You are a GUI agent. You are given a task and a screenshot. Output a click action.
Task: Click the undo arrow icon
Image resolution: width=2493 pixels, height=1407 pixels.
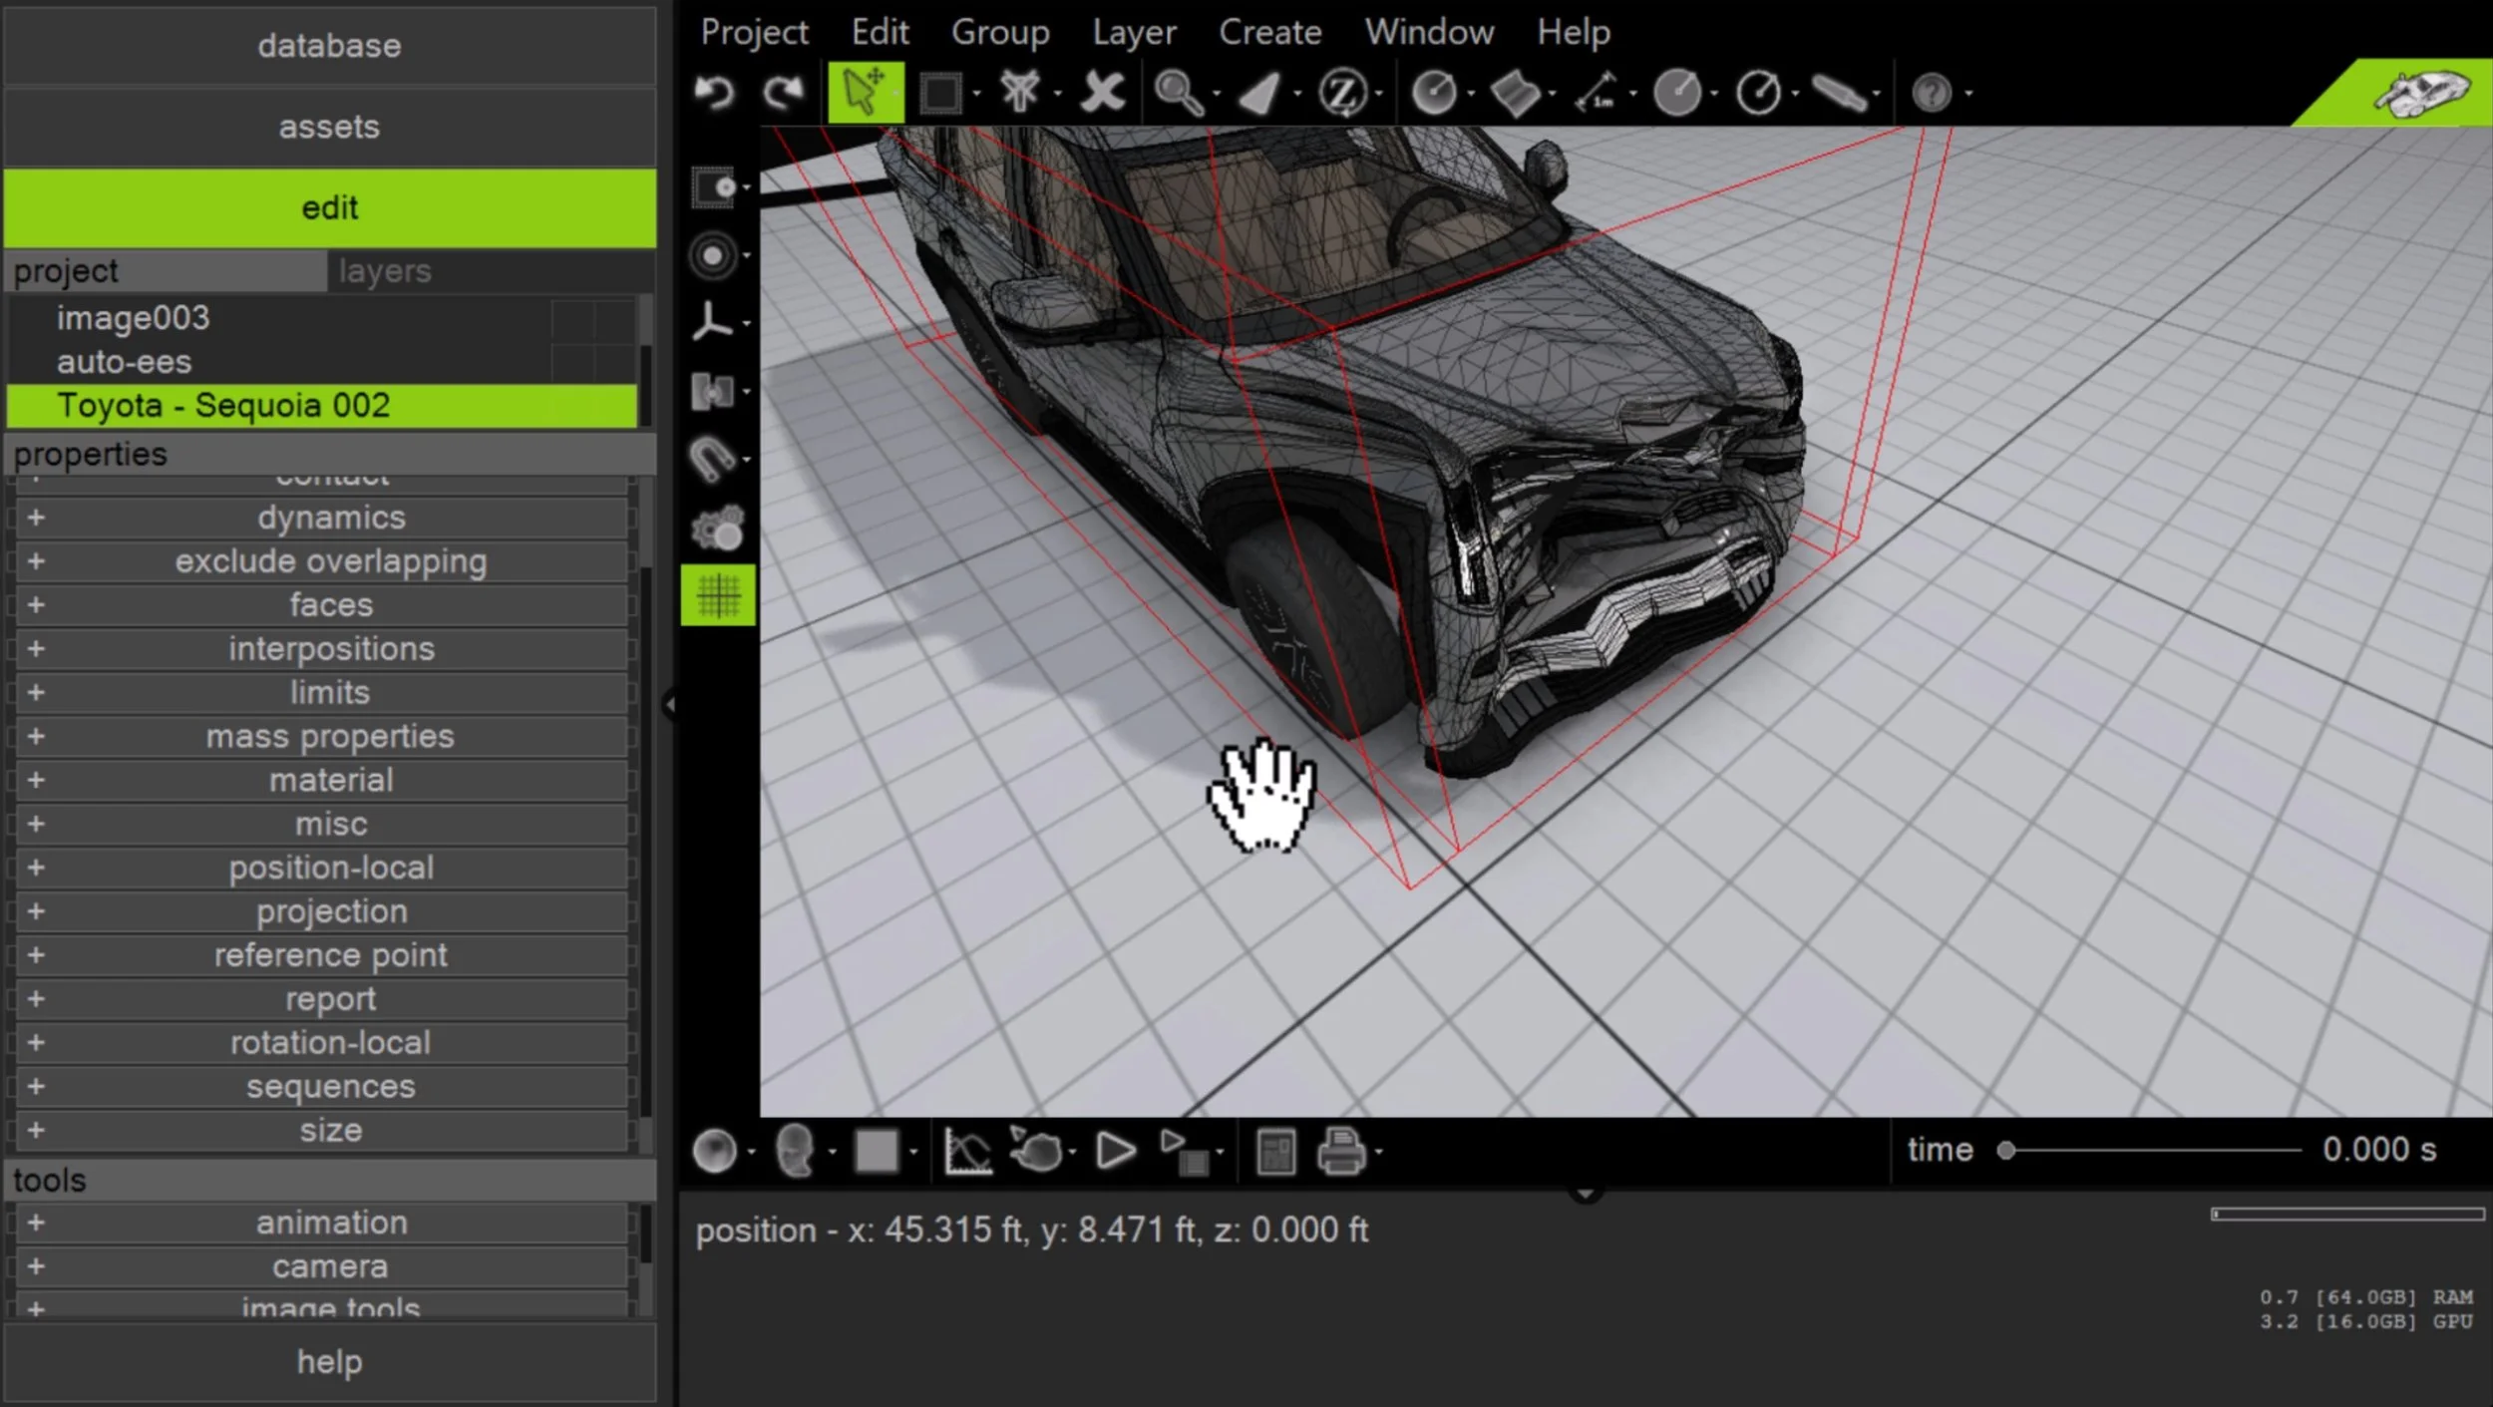pos(714,93)
